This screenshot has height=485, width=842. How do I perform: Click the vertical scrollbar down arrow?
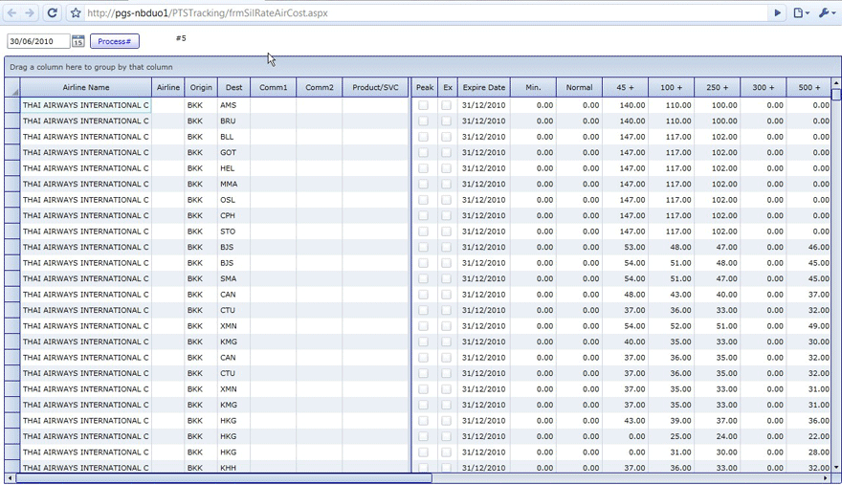point(836,467)
